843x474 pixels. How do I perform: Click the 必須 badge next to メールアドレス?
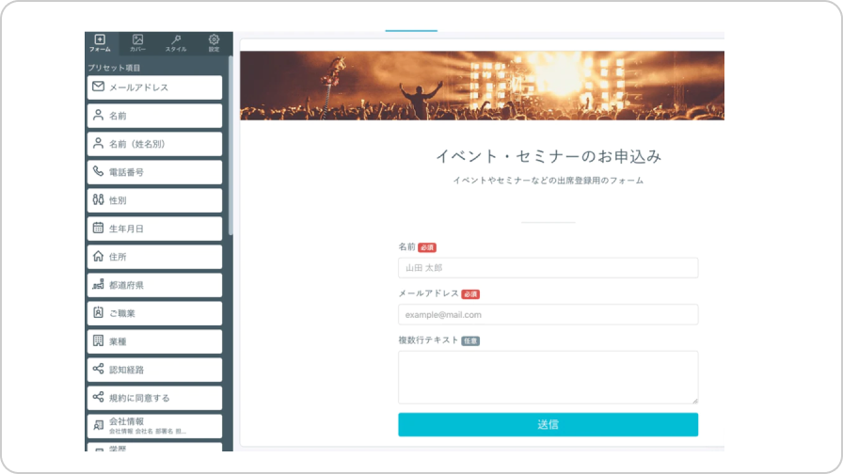tap(470, 294)
